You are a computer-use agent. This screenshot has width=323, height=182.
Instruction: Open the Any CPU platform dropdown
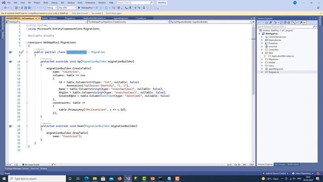point(67,8)
